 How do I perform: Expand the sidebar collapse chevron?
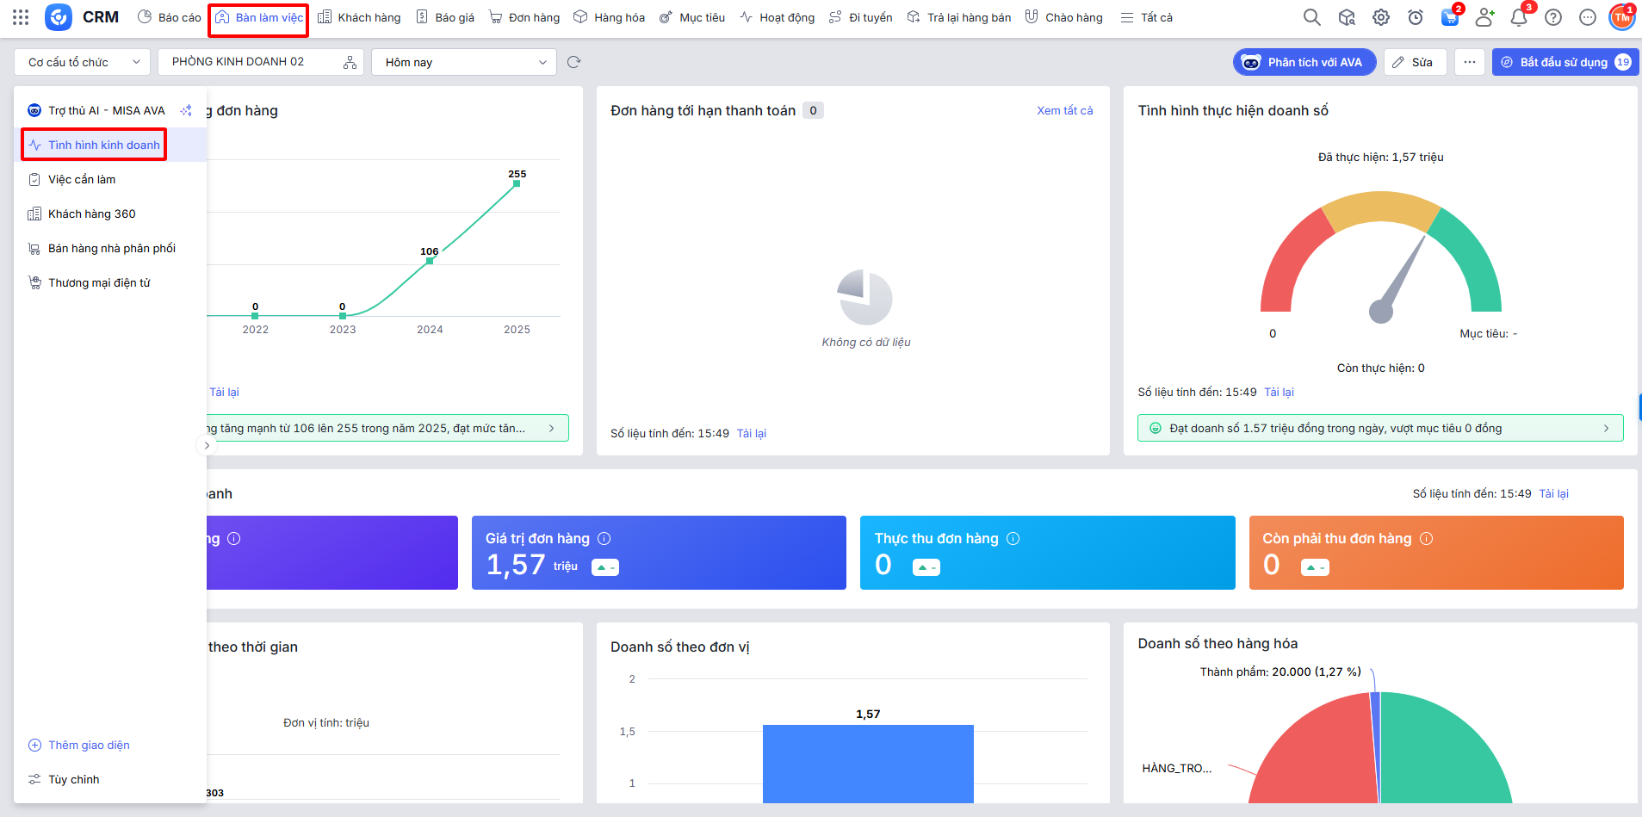(x=207, y=445)
